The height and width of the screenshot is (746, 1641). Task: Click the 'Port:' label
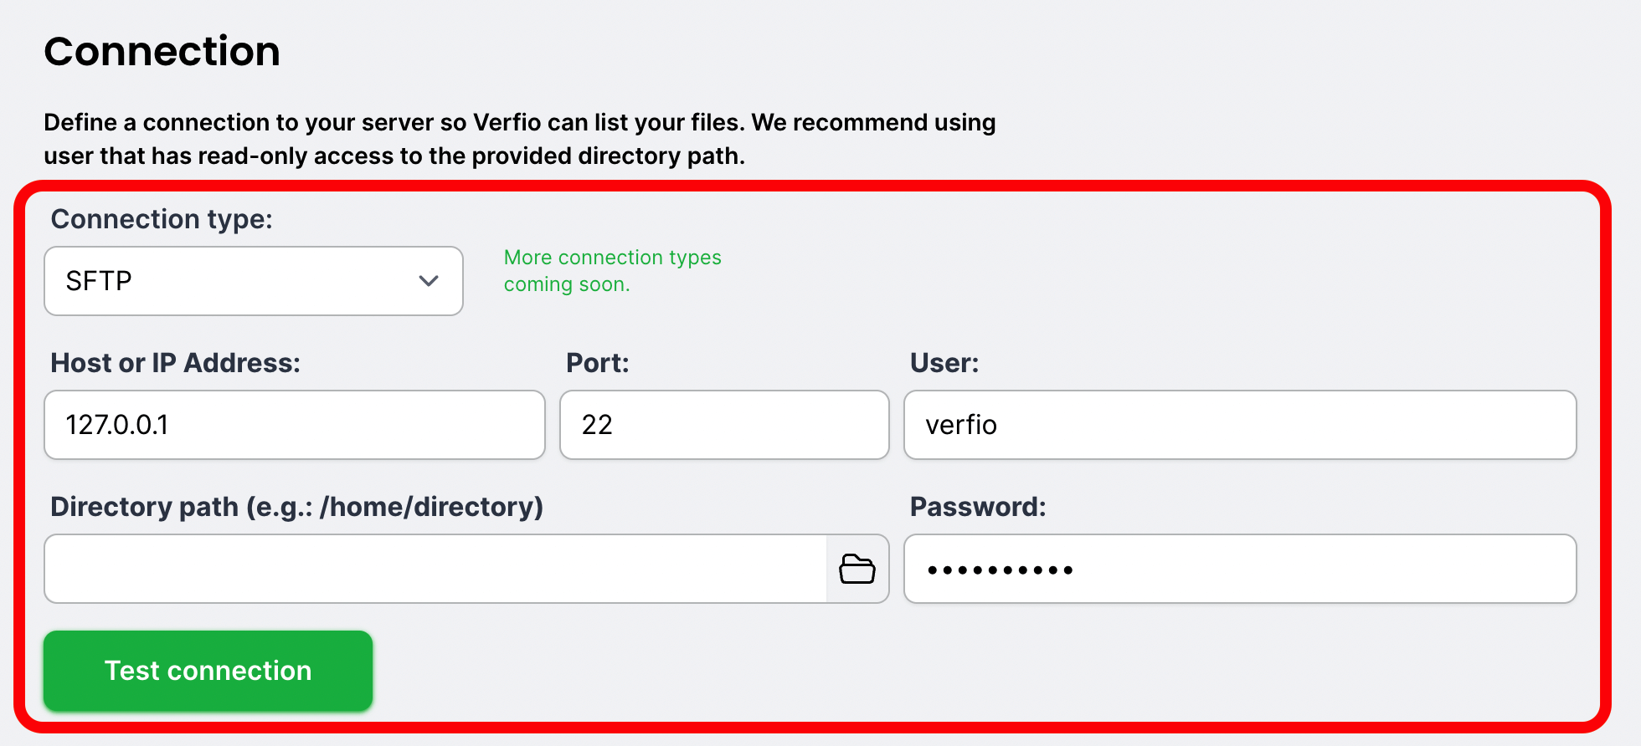(598, 363)
